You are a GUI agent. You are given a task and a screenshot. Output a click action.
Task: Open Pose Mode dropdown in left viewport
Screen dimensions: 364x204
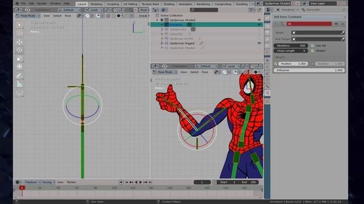coord(28,16)
